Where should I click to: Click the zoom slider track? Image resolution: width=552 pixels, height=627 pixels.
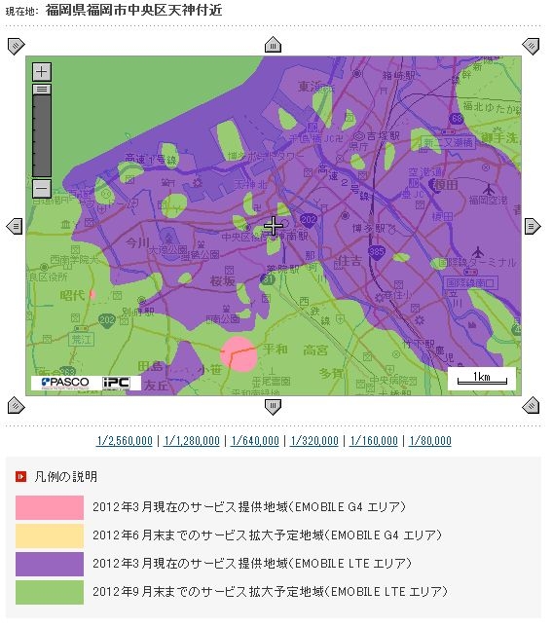click(x=42, y=136)
